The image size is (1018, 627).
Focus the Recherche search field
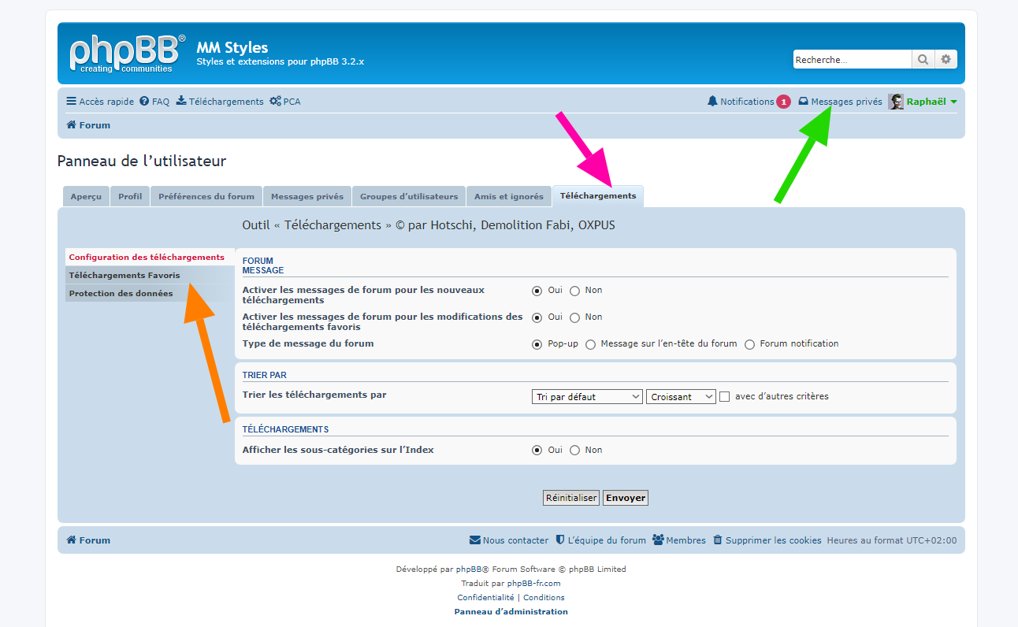tap(853, 59)
